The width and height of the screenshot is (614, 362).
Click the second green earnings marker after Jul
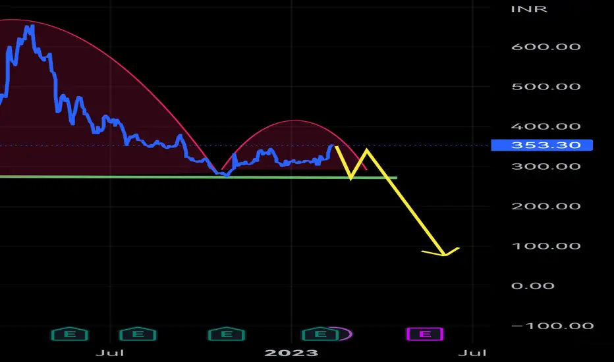(x=138, y=334)
